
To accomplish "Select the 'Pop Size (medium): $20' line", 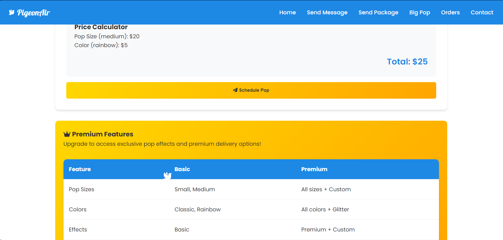I will click(x=107, y=36).
